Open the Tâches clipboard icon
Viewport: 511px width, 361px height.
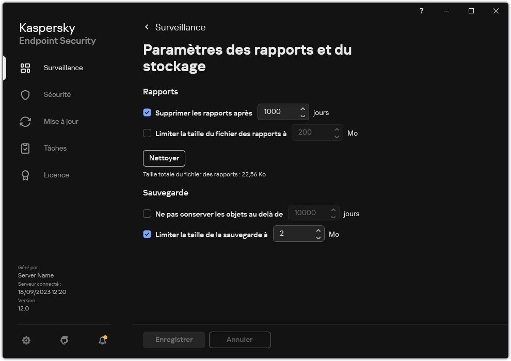point(25,148)
